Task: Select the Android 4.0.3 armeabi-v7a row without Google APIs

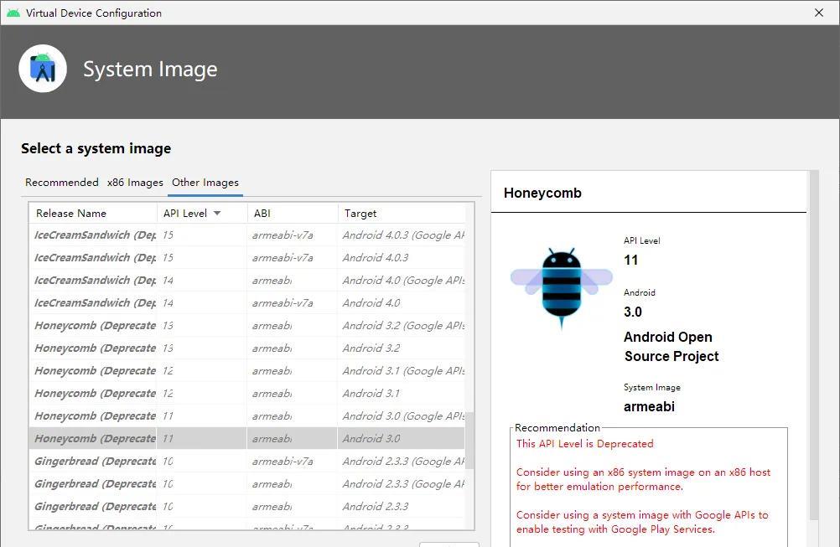Action: point(247,257)
